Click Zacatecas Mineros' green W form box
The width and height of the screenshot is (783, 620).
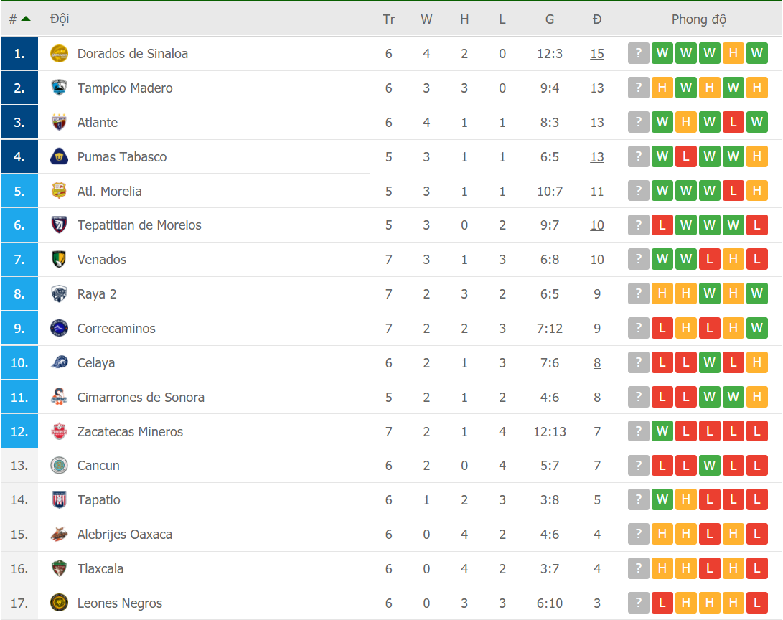pyautogui.click(x=662, y=432)
